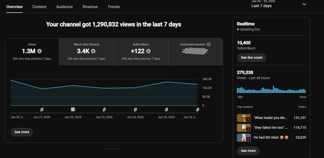This screenshot has width=324, height=158.
Task: Click the 379,338 realtime views number
Action: [x=245, y=72]
